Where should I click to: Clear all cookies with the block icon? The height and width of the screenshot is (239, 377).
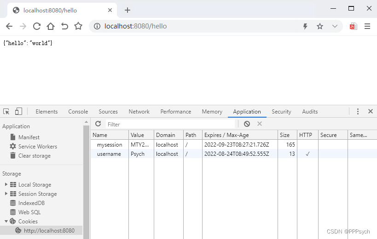tap(247, 124)
